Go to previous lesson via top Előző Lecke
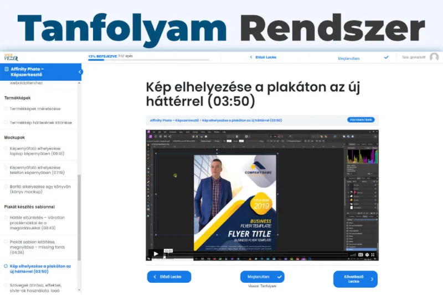The width and height of the screenshot is (443, 295). point(262,57)
